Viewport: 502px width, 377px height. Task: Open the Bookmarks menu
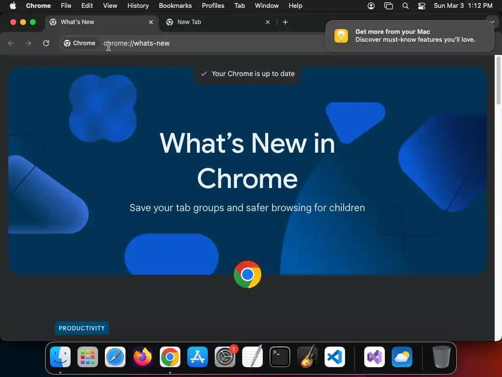click(x=175, y=5)
